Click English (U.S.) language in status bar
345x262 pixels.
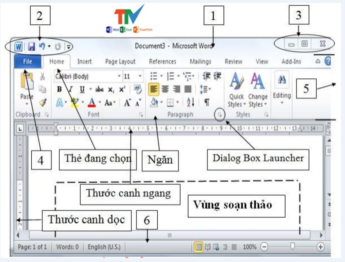coord(104,247)
